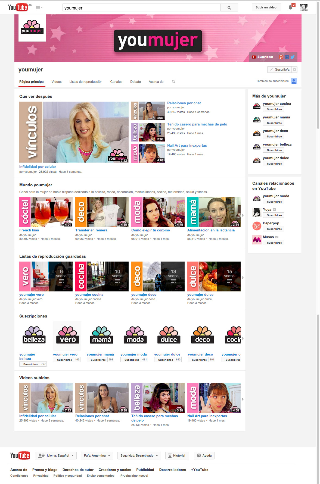Screen dimensions: 320x484
Task: Open Historial button in footer
Action: pos(177,455)
